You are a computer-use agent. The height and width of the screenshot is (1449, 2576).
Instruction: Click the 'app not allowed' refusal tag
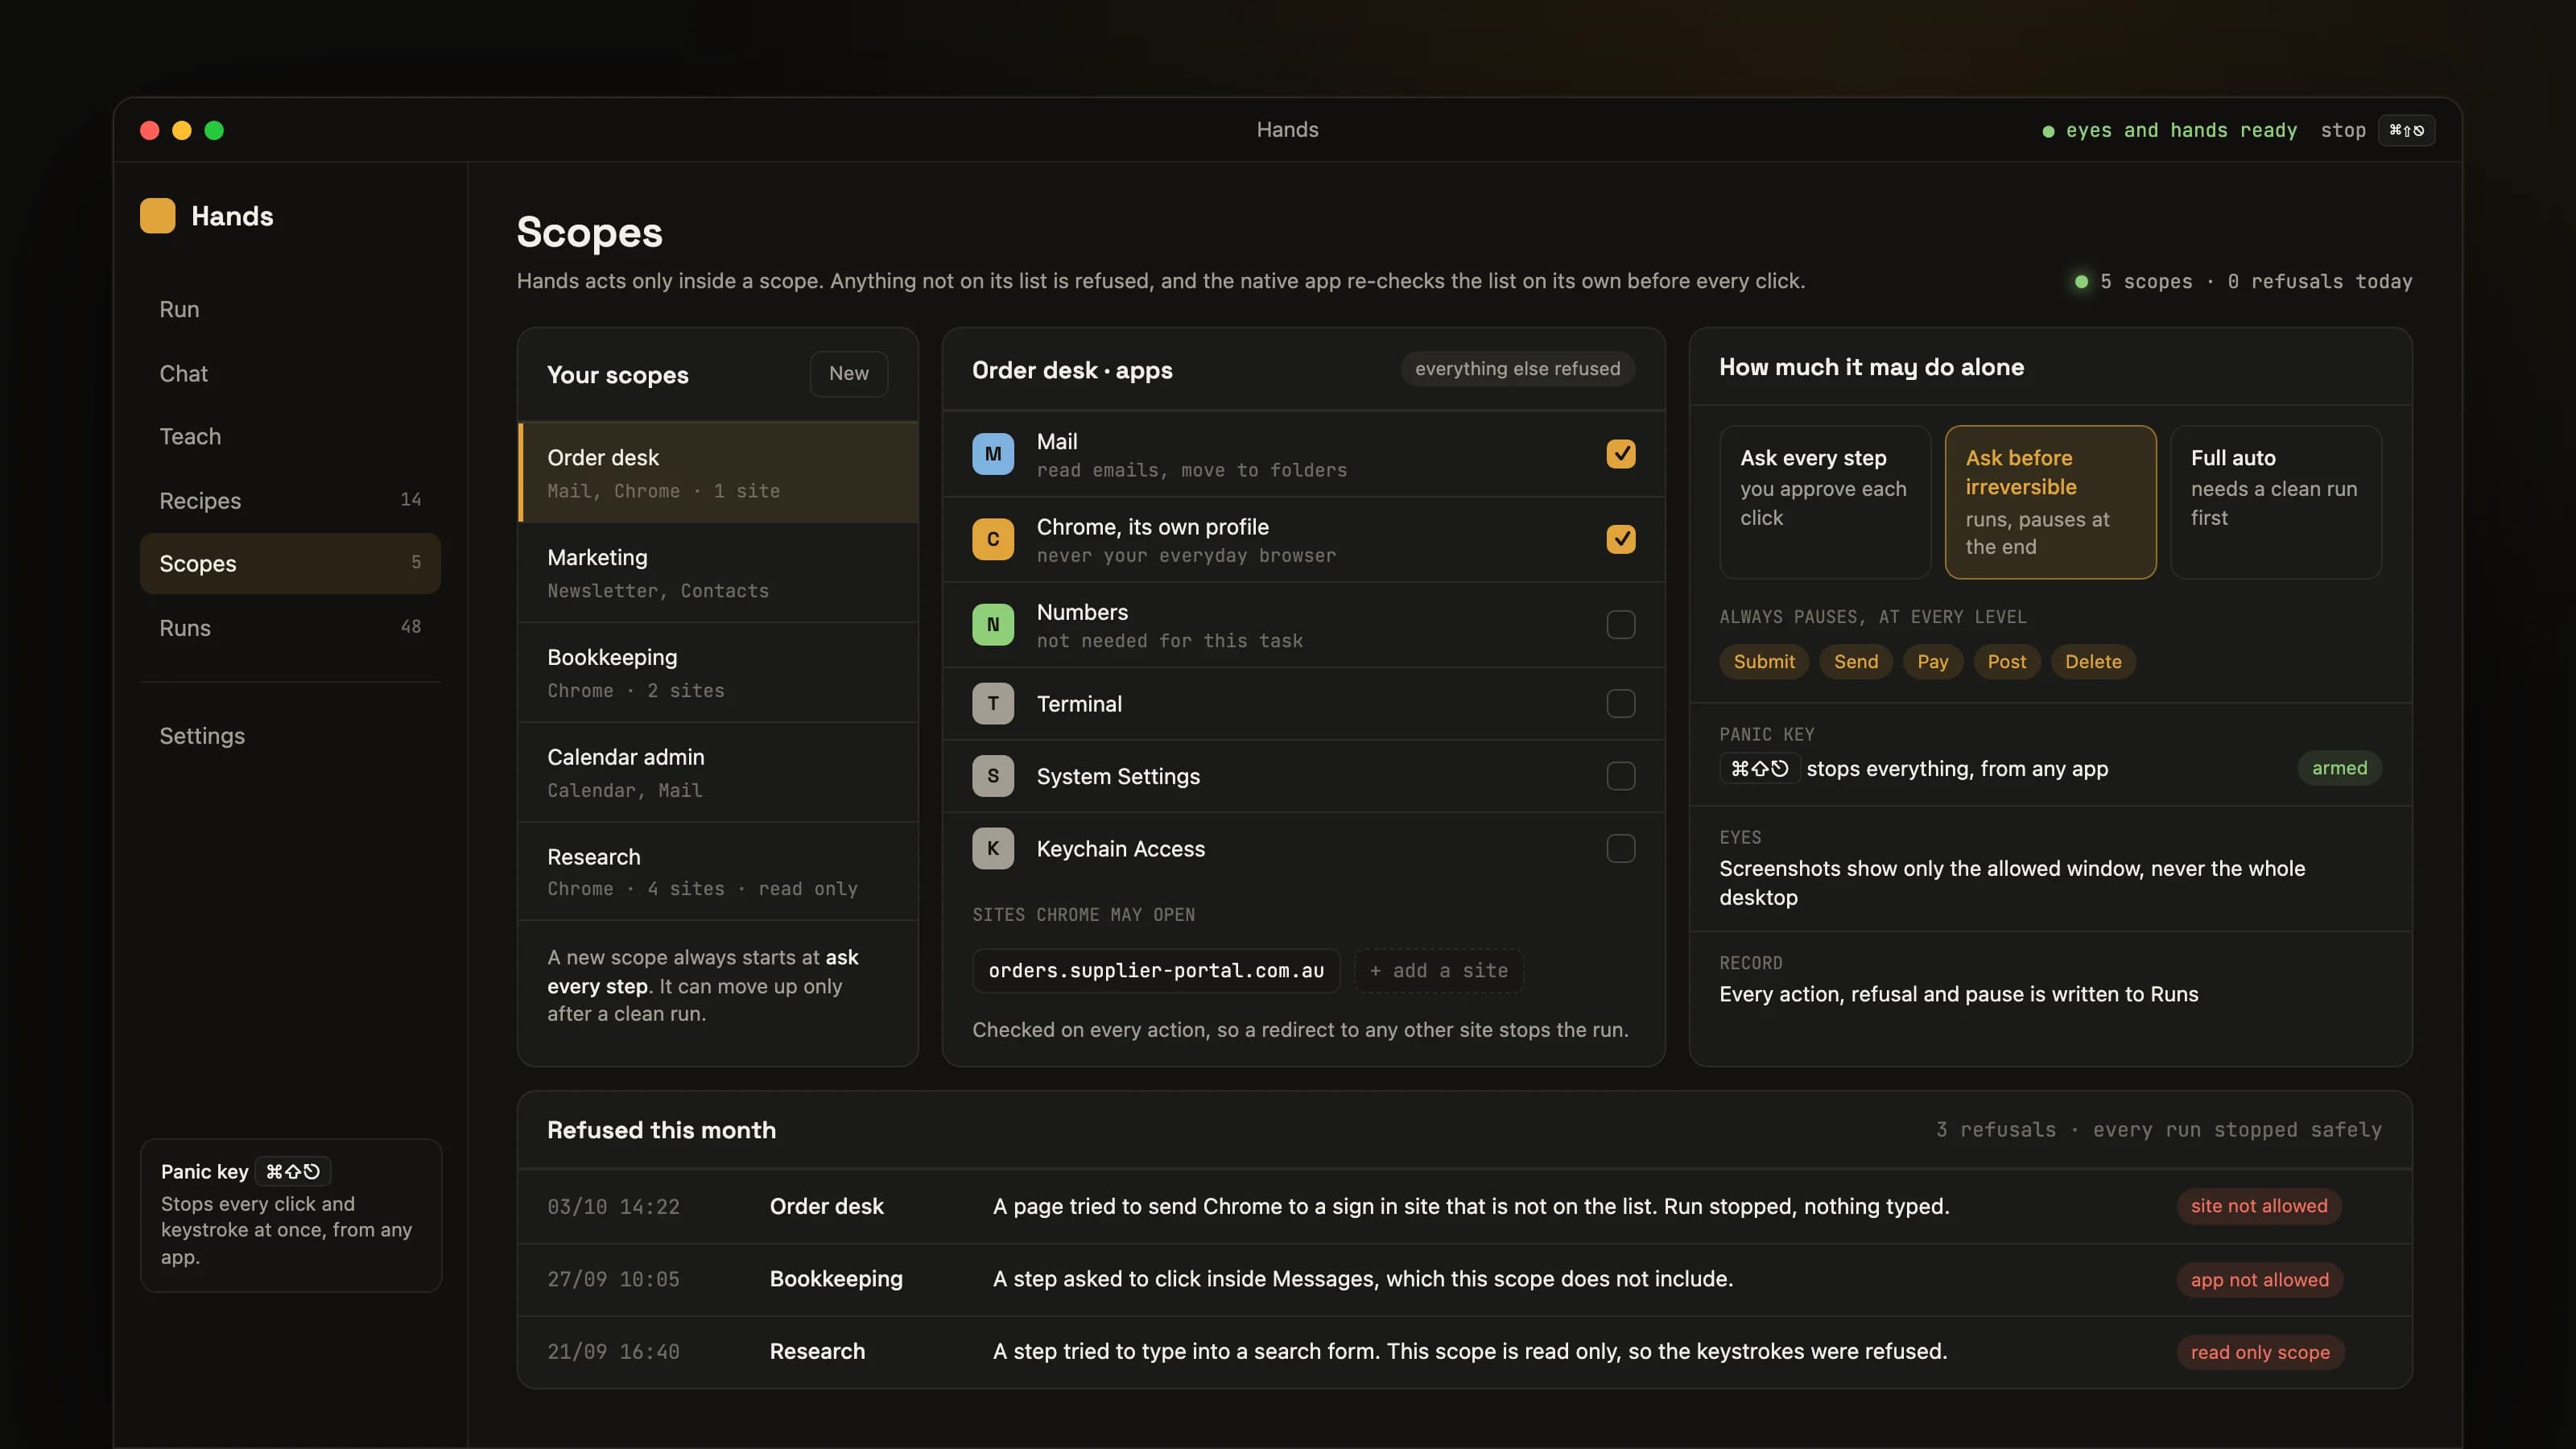tap(2260, 1279)
